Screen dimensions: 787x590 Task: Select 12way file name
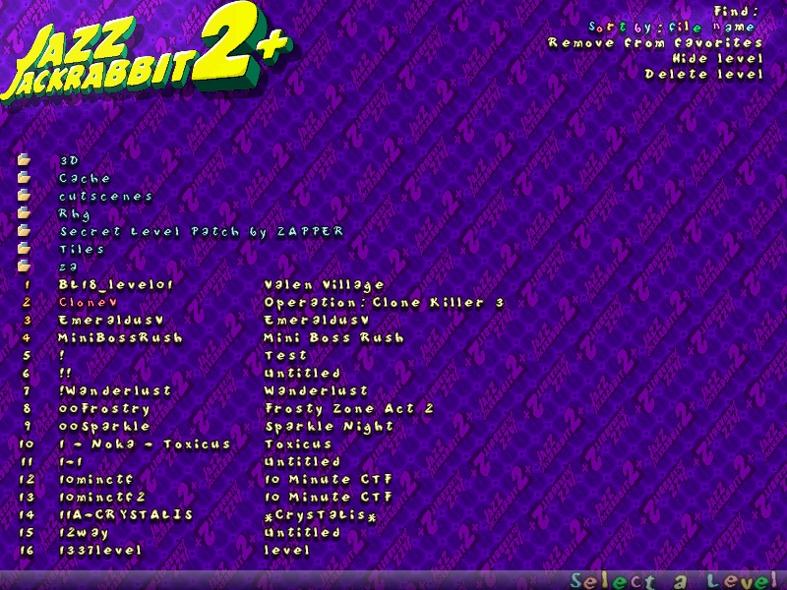[84, 533]
